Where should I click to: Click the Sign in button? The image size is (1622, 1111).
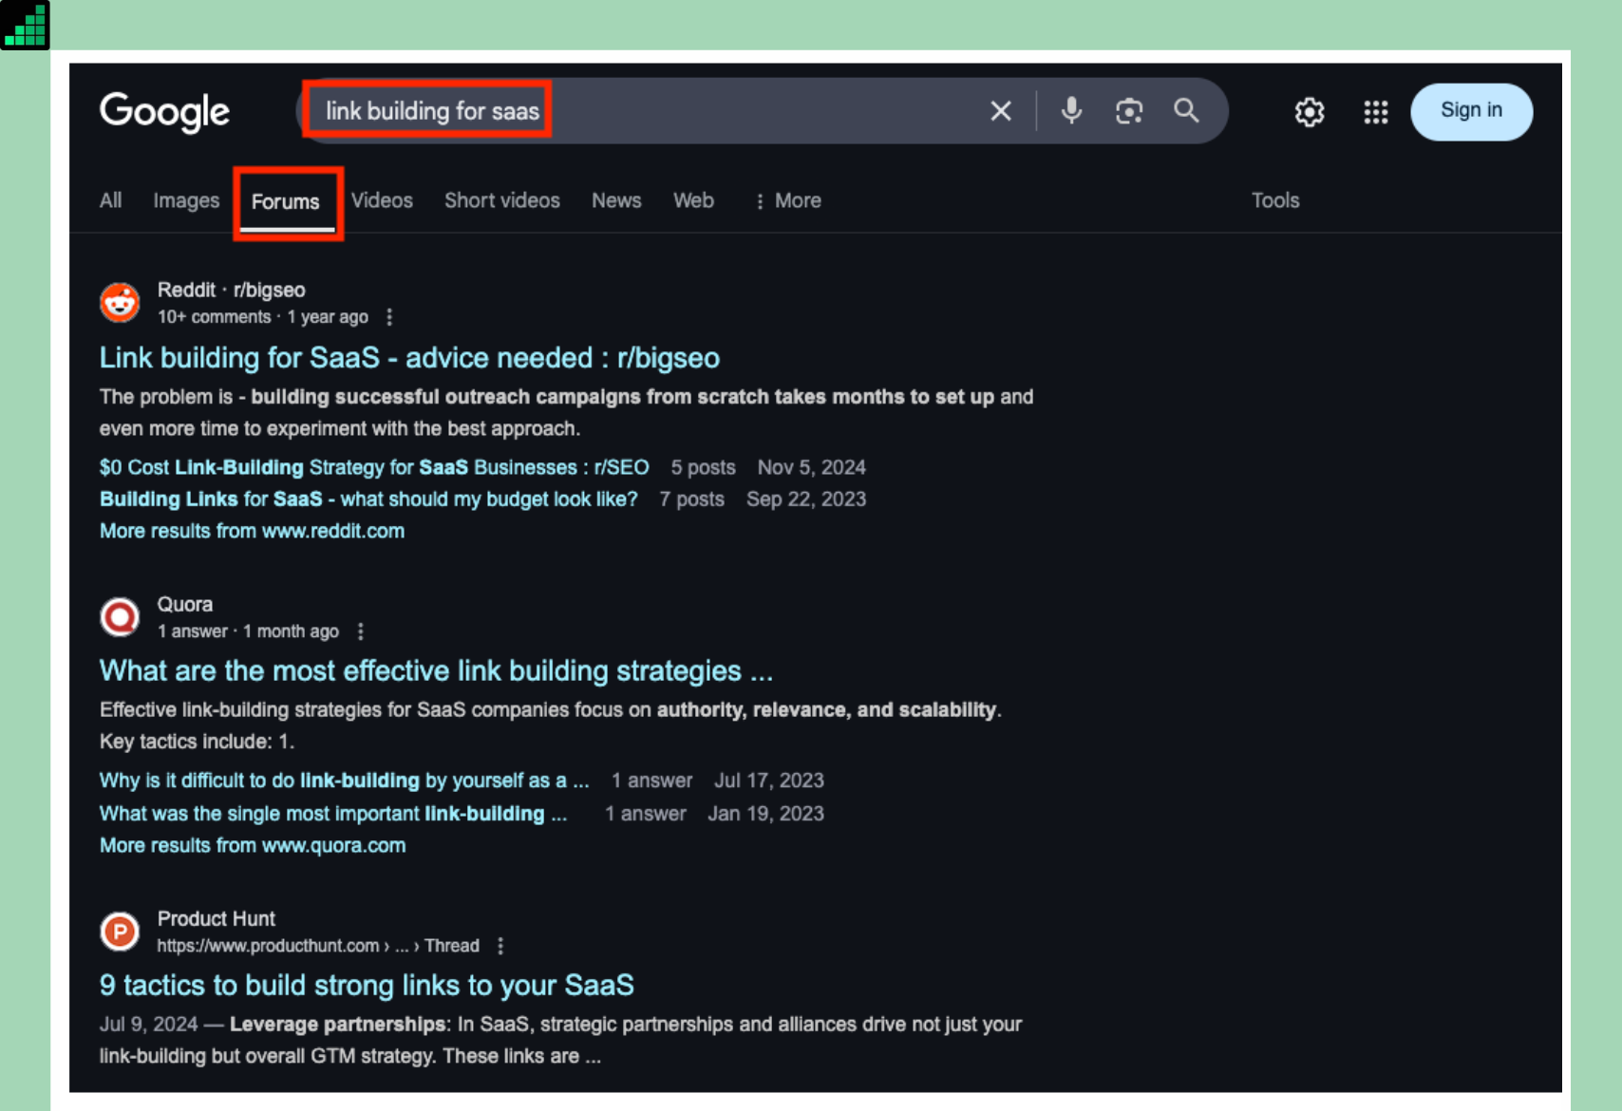pyautogui.click(x=1471, y=111)
